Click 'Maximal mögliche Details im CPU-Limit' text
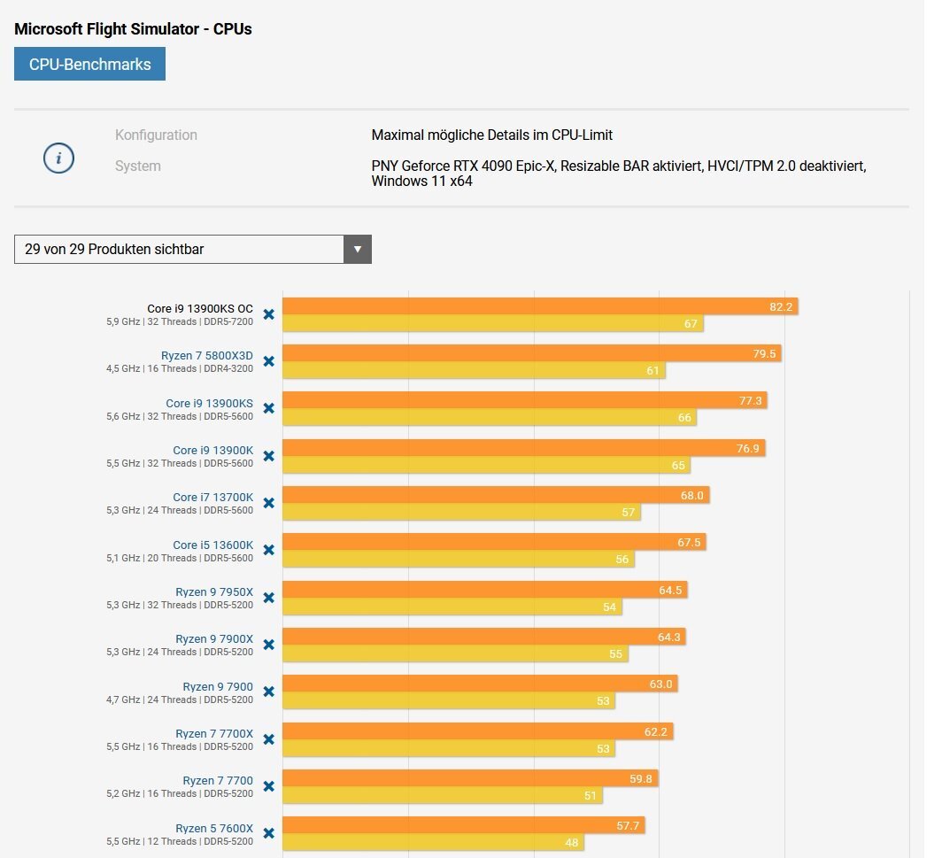942x858 pixels. tap(492, 135)
